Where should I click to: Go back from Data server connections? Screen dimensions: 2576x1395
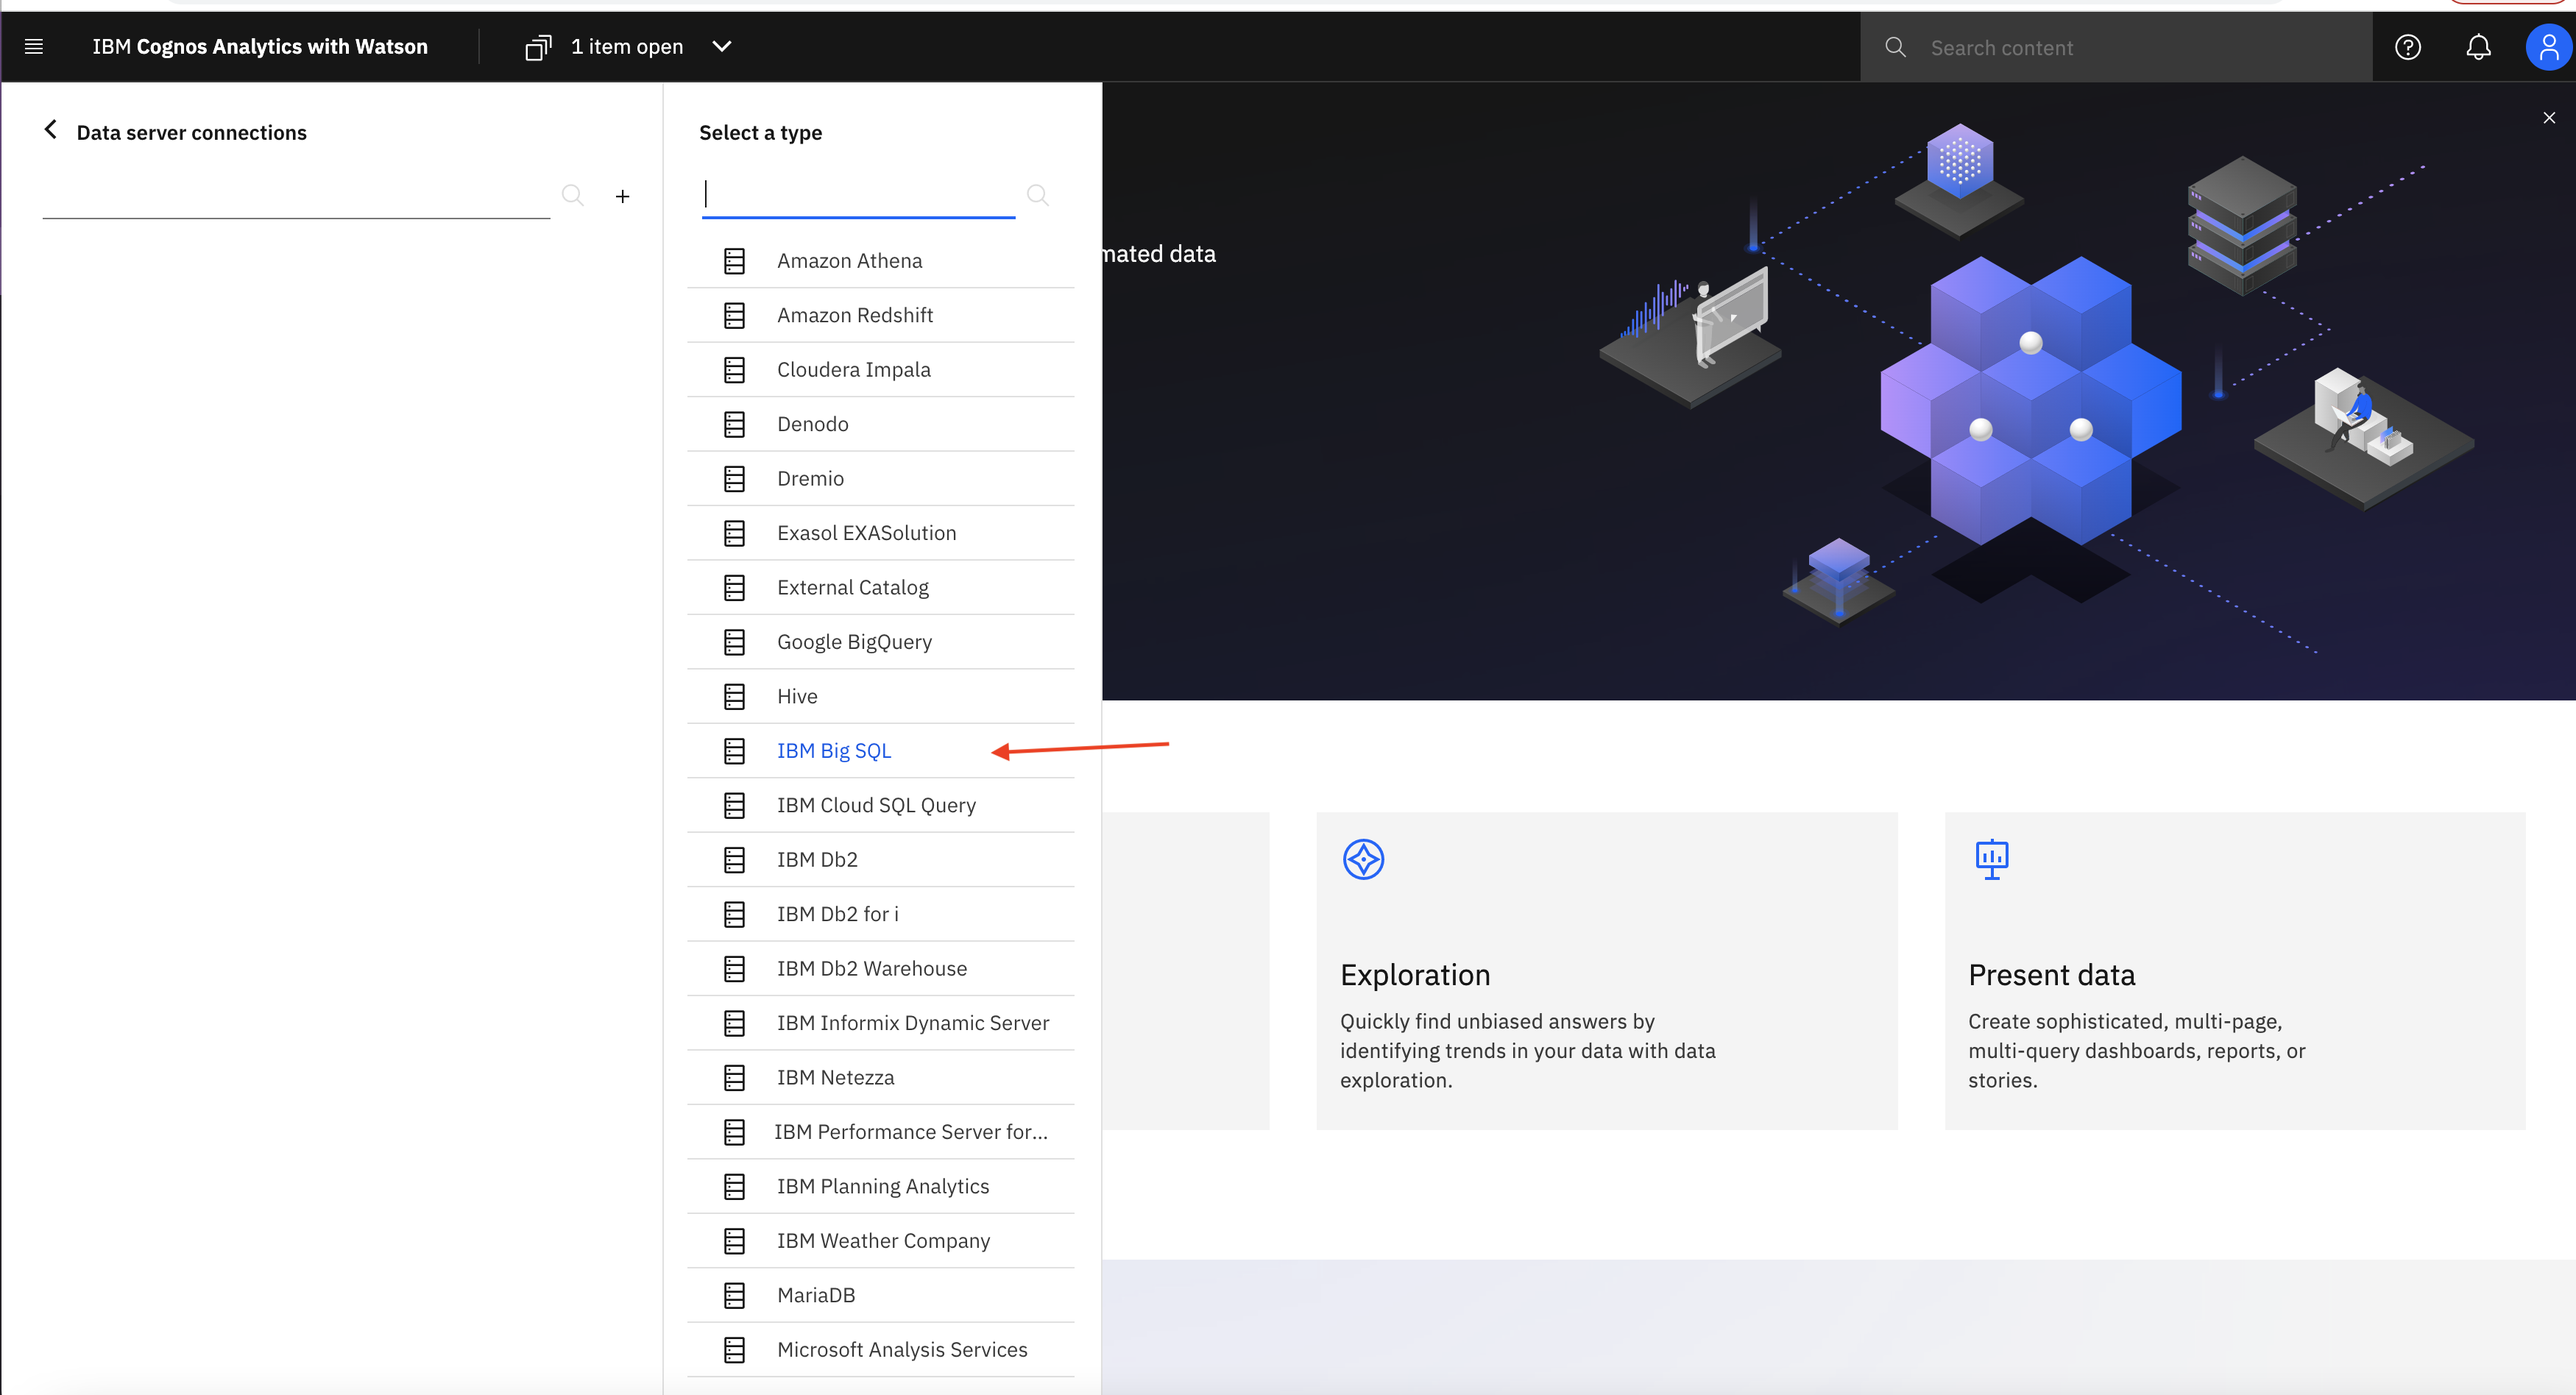[50, 130]
